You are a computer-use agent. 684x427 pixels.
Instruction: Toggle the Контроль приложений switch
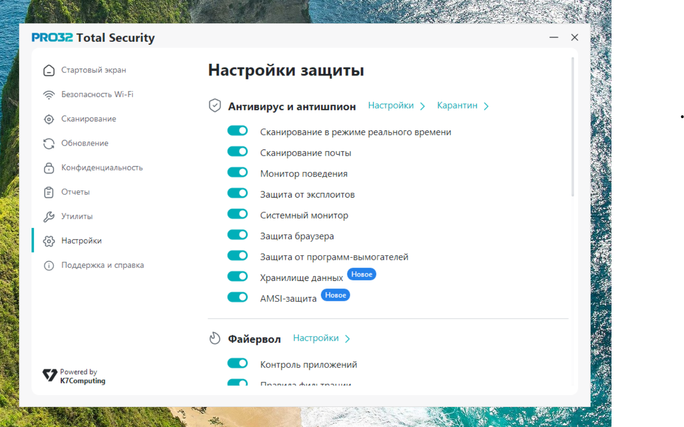[237, 363]
